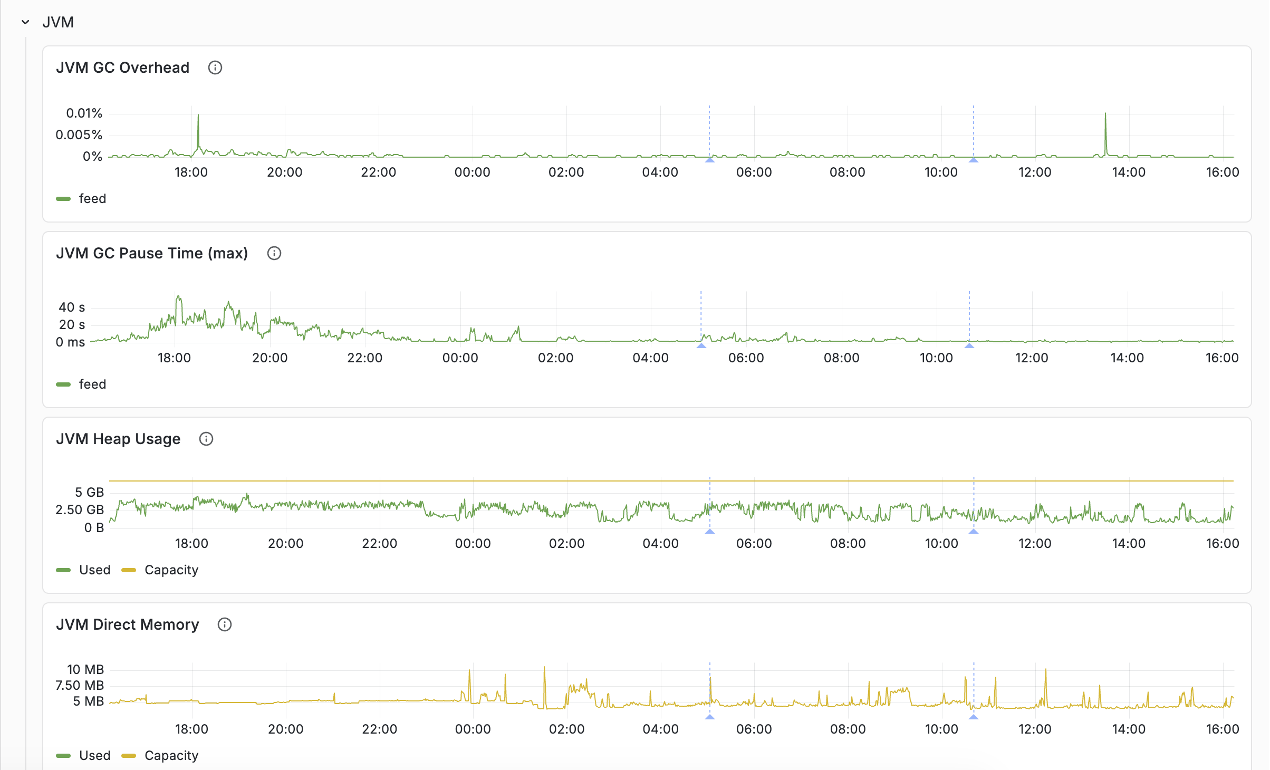This screenshot has width=1270, height=770.
Task: Select the feed legend icon under GC Overhead
Action: click(x=63, y=199)
